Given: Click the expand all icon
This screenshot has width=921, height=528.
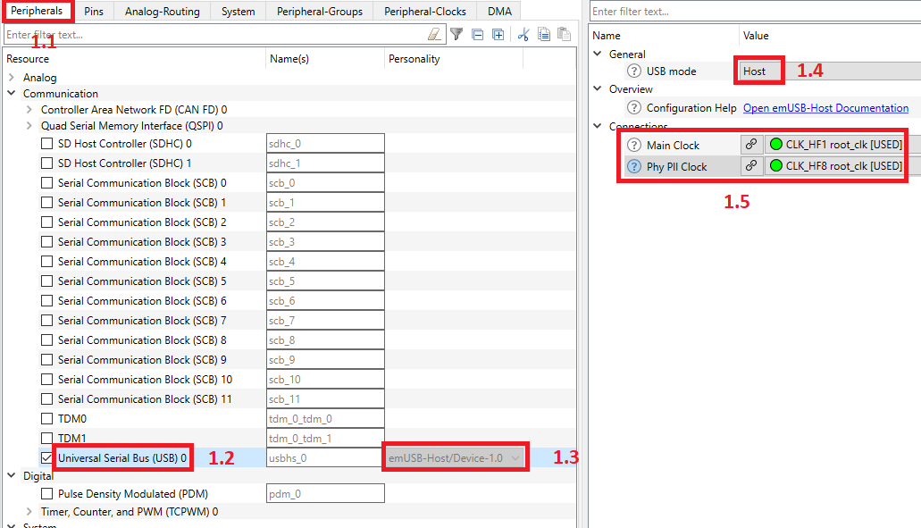Looking at the screenshot, I should [498, 35].
